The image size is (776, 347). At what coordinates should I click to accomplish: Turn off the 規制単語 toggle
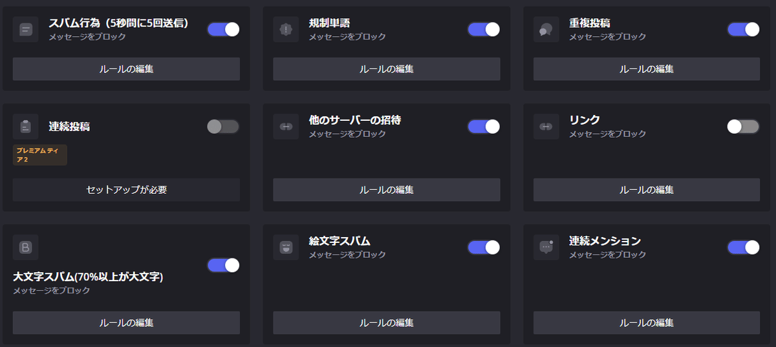(x=484, y=29)
